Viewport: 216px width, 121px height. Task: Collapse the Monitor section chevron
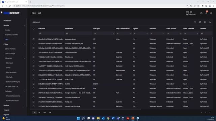(x=24, y=26)
